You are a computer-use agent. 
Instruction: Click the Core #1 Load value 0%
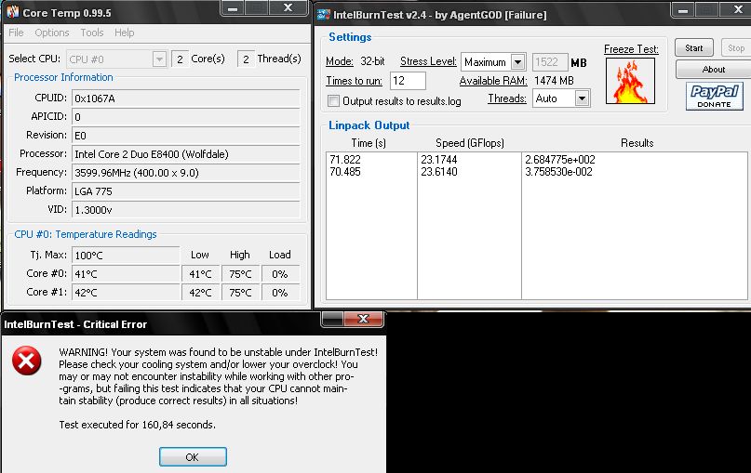tap(280, 292)
